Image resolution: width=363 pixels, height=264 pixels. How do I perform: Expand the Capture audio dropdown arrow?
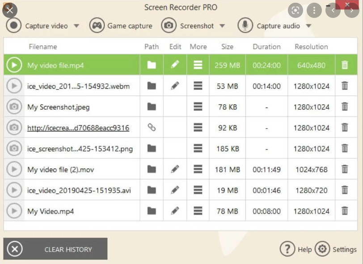click(308, 26)
